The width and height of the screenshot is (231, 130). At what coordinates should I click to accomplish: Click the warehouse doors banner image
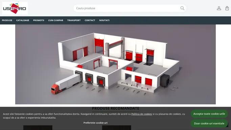pos(116,64)
